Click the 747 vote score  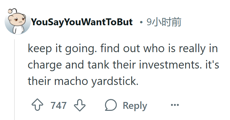click(58, 105)
